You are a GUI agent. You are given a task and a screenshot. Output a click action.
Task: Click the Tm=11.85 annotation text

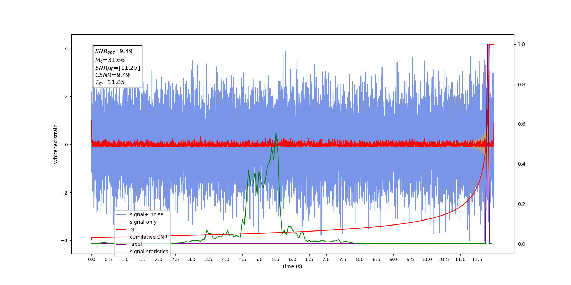click(110, 82)
